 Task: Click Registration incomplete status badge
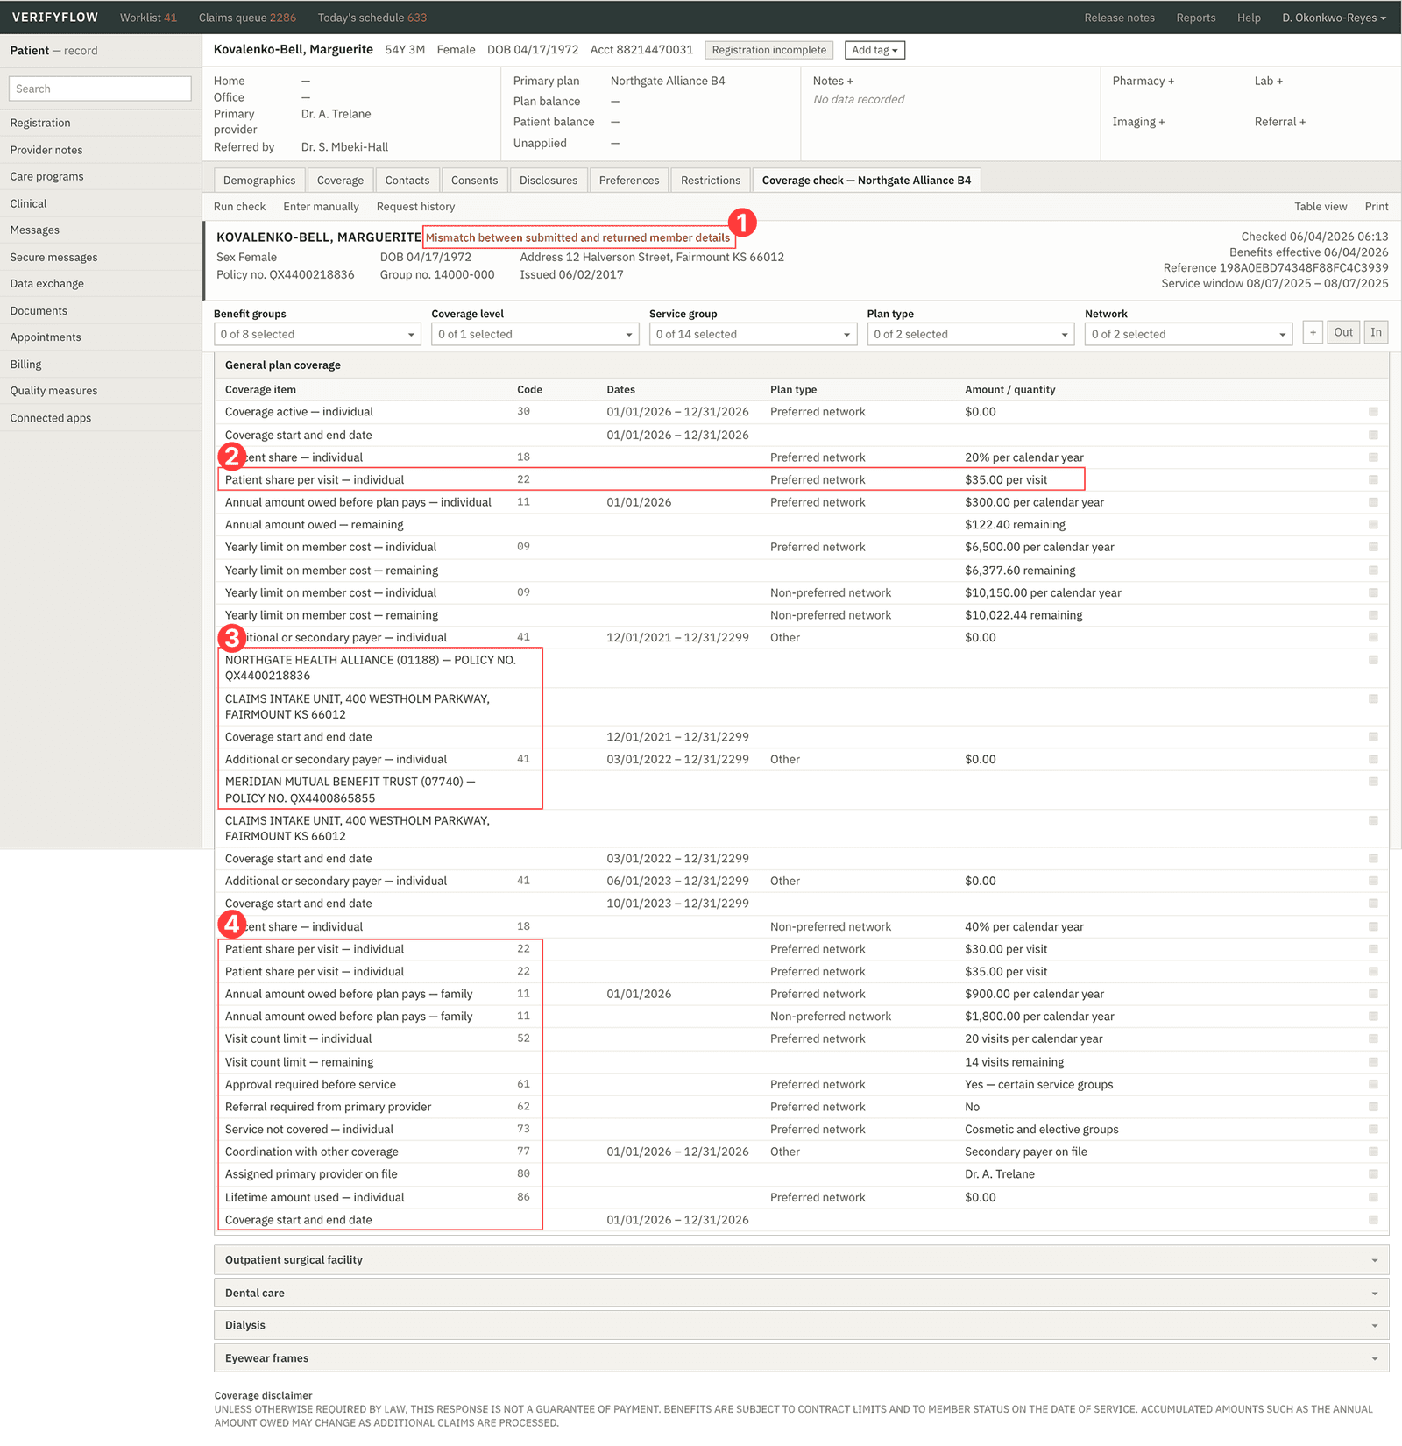[x=768, y=50]
